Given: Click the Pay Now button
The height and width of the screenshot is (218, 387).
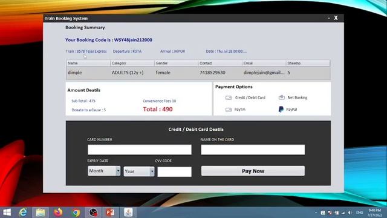Looking at the screenshot, I should [x=253, y=171].
